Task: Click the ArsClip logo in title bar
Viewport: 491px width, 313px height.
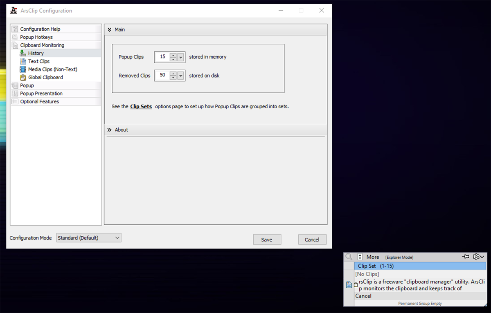Action: tap(14, 11)
